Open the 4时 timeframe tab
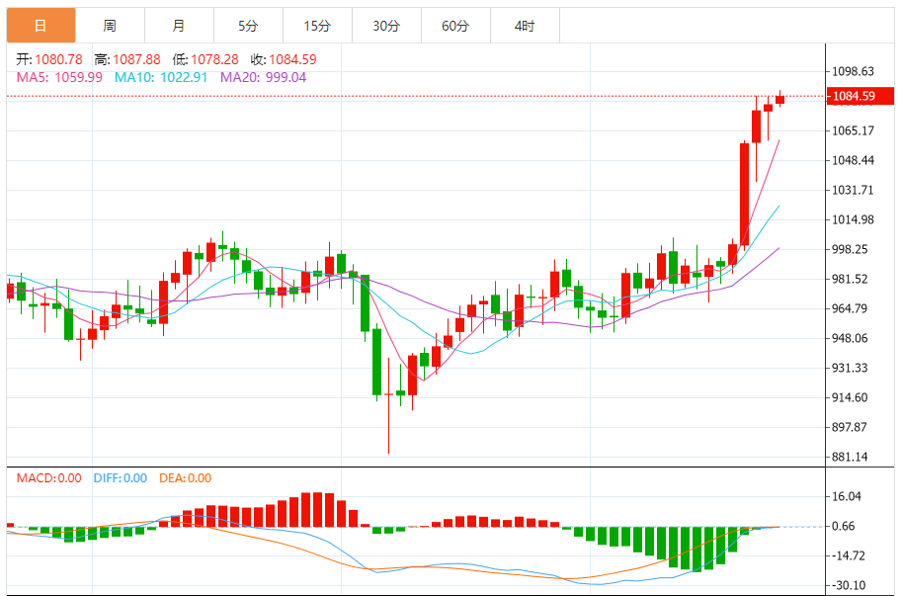This screenshot has width=901, height=596. pyautogui.click(x=525, y=26)
